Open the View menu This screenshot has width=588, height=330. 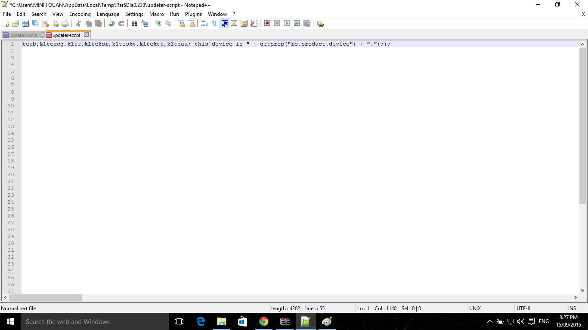pyautogui.click(x=58, y=14)
